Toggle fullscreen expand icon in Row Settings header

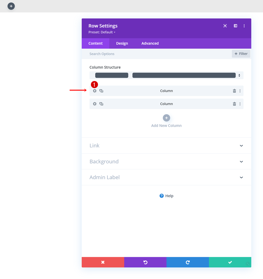[x=225, y=26]
